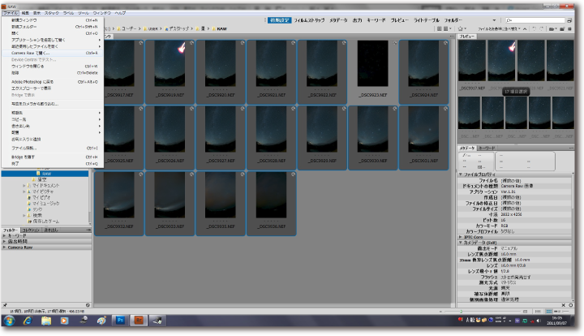
Task: Choose 'Camera Raw で開く...' from File menu
Action: coord(31,53)
